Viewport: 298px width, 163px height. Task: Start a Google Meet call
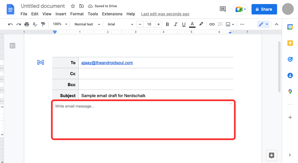[x=240, y=9]
